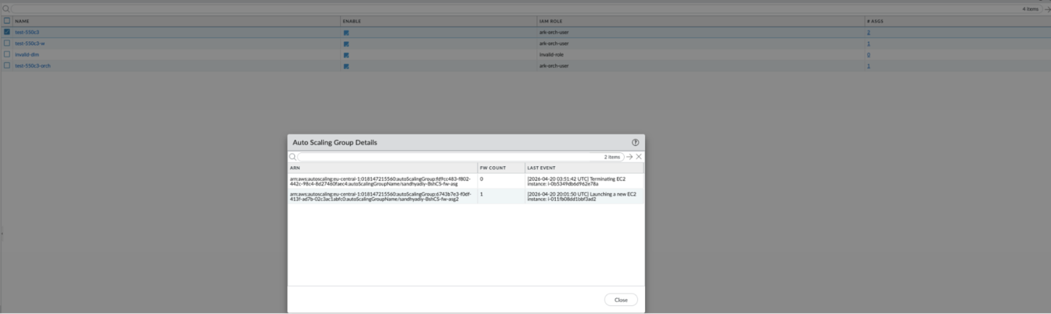Click the main table's search magnifier icon
The image size is (1051, 314).
(6, 9)
